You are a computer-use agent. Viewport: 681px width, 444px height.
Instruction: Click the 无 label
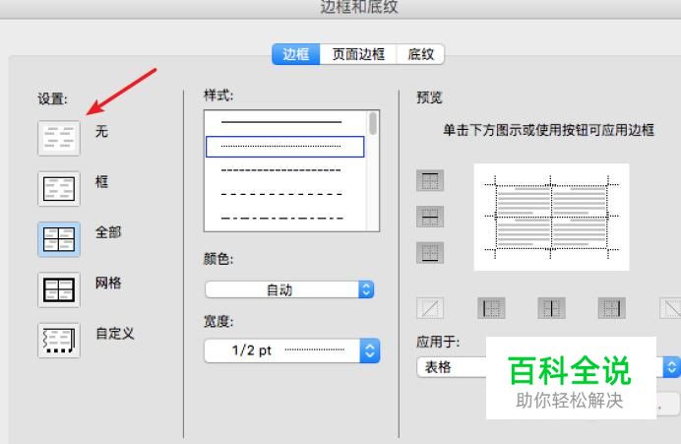[x=101, y=131]
